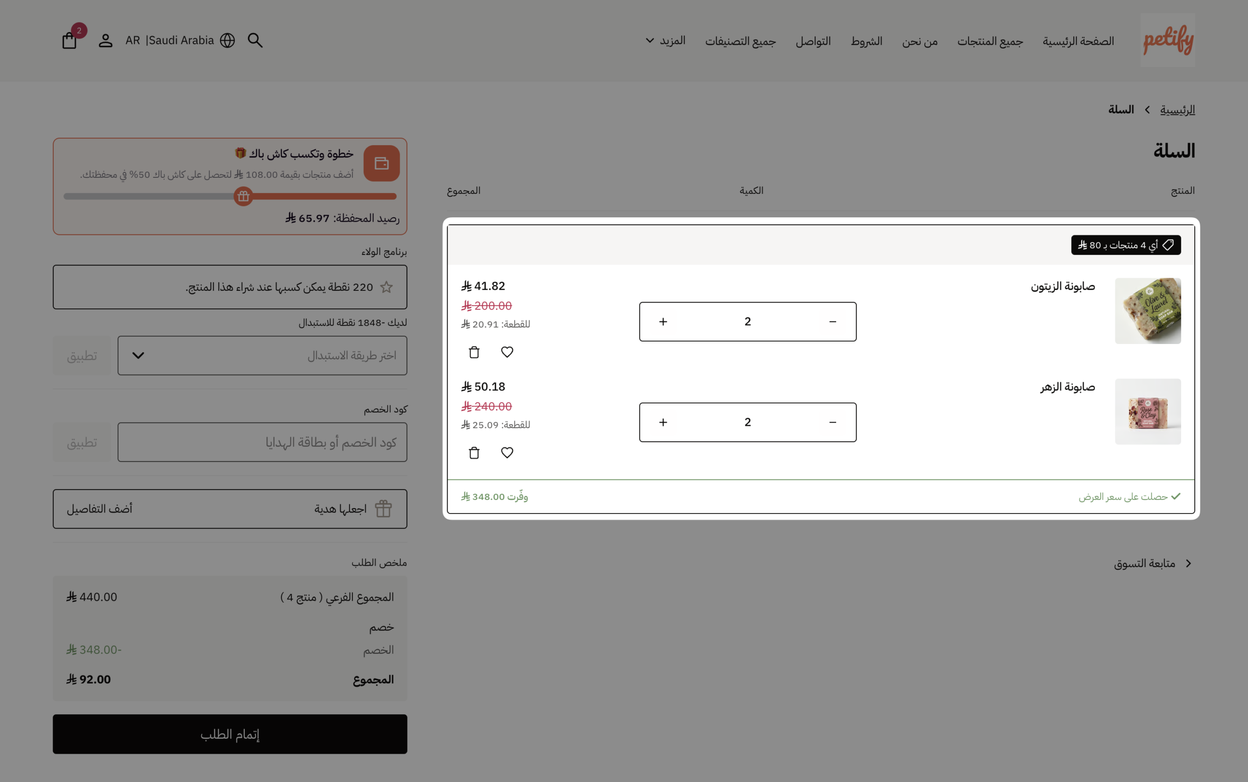Click quantity field of صابونة الزيتون

click(x=748, y=322)
